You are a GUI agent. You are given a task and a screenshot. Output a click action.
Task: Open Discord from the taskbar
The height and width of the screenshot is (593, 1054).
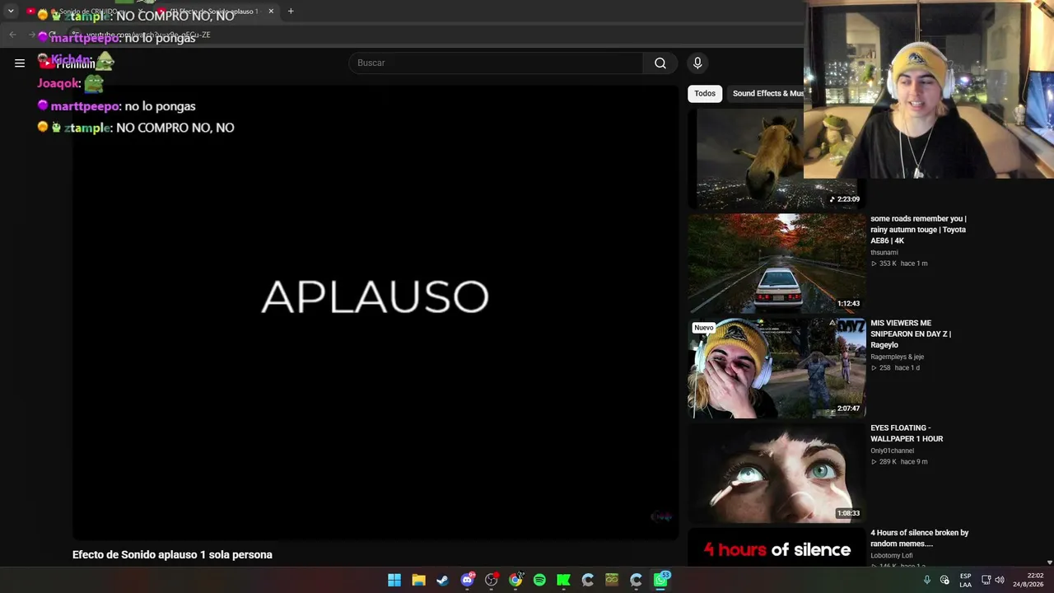(x=467, y=580)
